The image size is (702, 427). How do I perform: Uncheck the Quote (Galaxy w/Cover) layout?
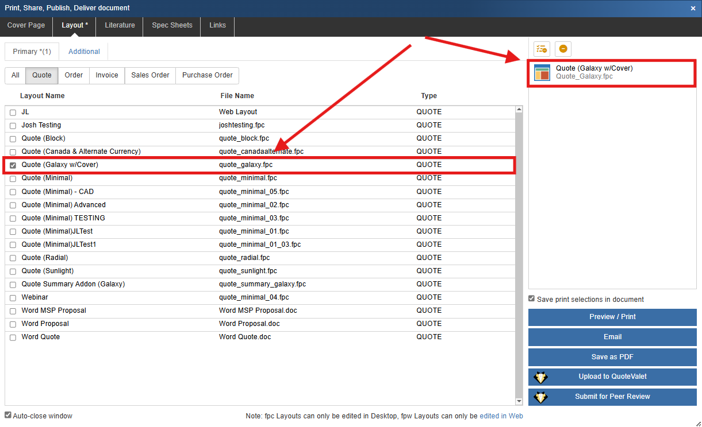[x=13, y=165]
